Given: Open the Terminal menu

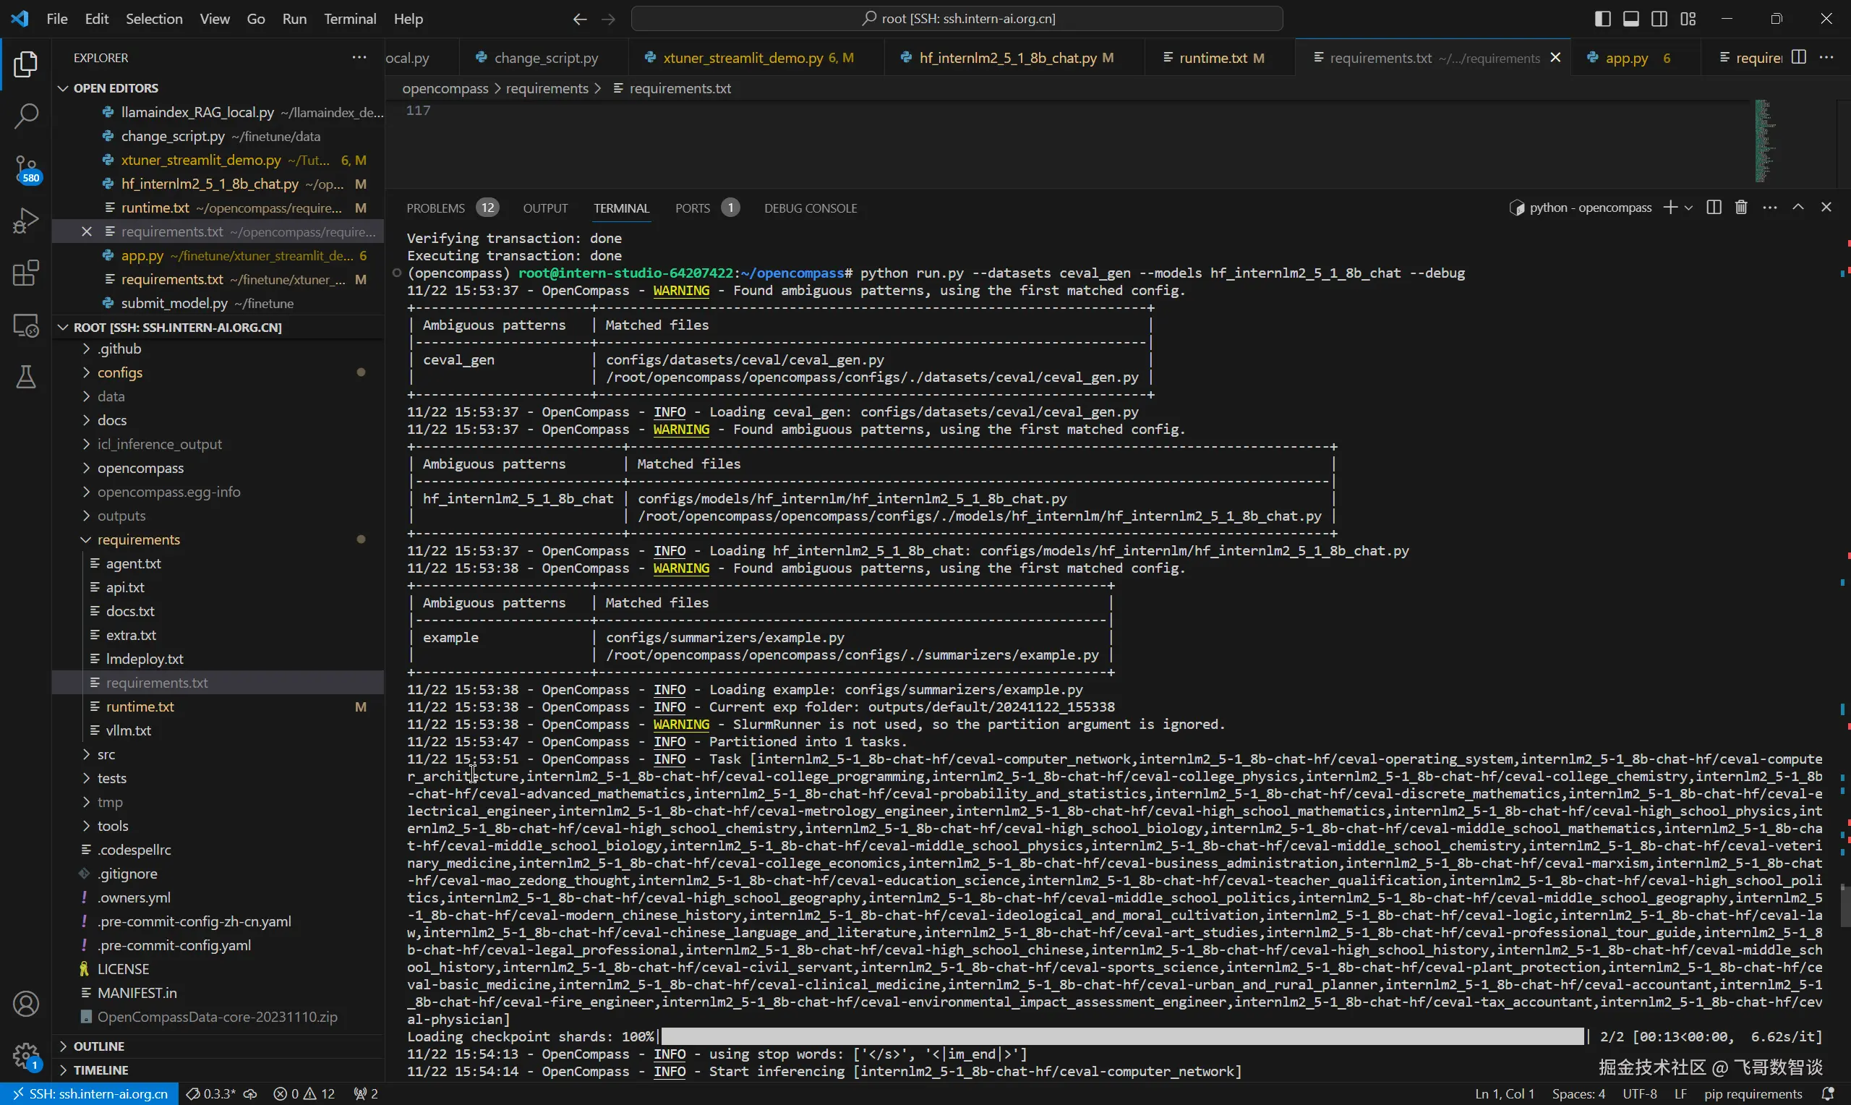Looking at the screenshot, I should [349, 19].
